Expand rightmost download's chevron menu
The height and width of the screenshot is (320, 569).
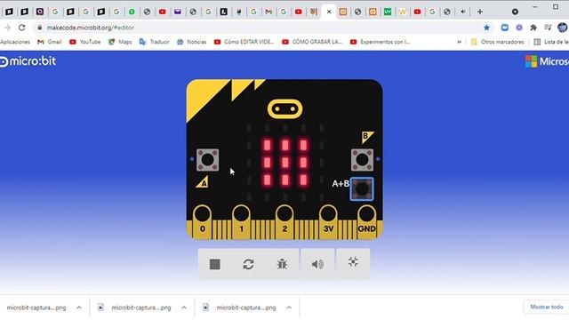(x=289, y=308)
